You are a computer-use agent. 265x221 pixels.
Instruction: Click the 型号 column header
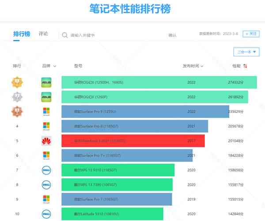point(78,66)
